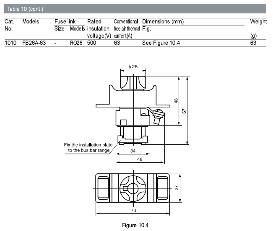Click the '73' length dimension label
Screen dimensions: 273x231
tap(133, 210)
